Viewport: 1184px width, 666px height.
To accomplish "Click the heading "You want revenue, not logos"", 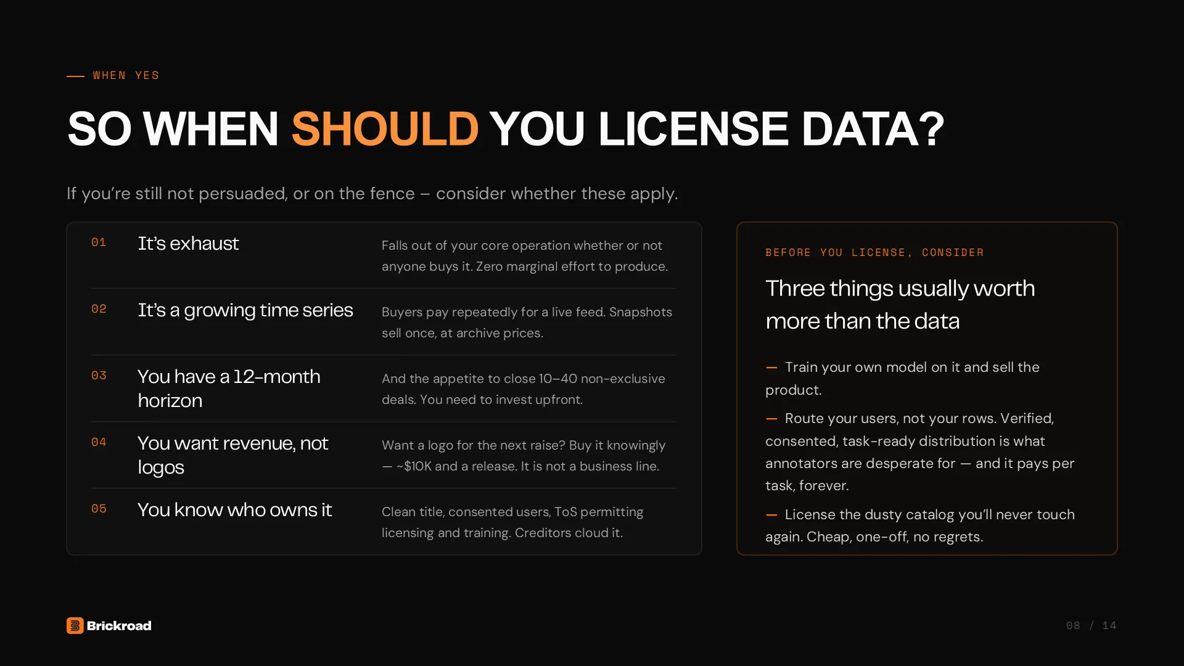I will click(x=232, y=455).
